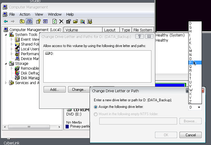The image size is (211, 145).
Task: Click the Properties toolbar icon
Action: [68, 21]
